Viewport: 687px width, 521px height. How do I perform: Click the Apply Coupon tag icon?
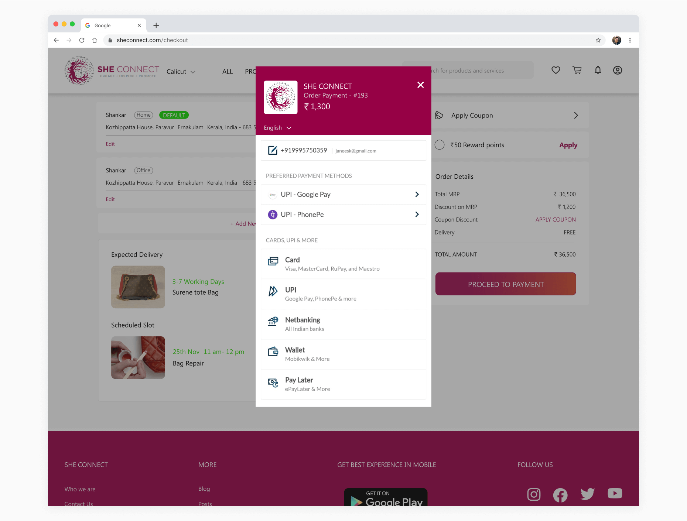pos(439,115)
